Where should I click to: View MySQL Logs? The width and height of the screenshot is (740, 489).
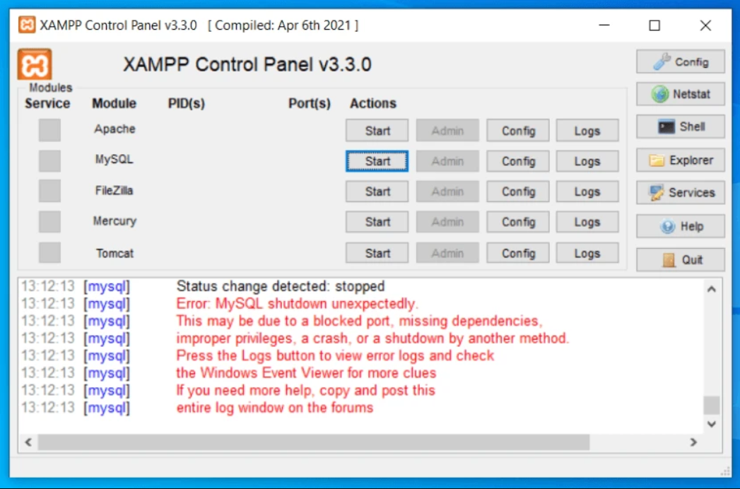point(587,161)
